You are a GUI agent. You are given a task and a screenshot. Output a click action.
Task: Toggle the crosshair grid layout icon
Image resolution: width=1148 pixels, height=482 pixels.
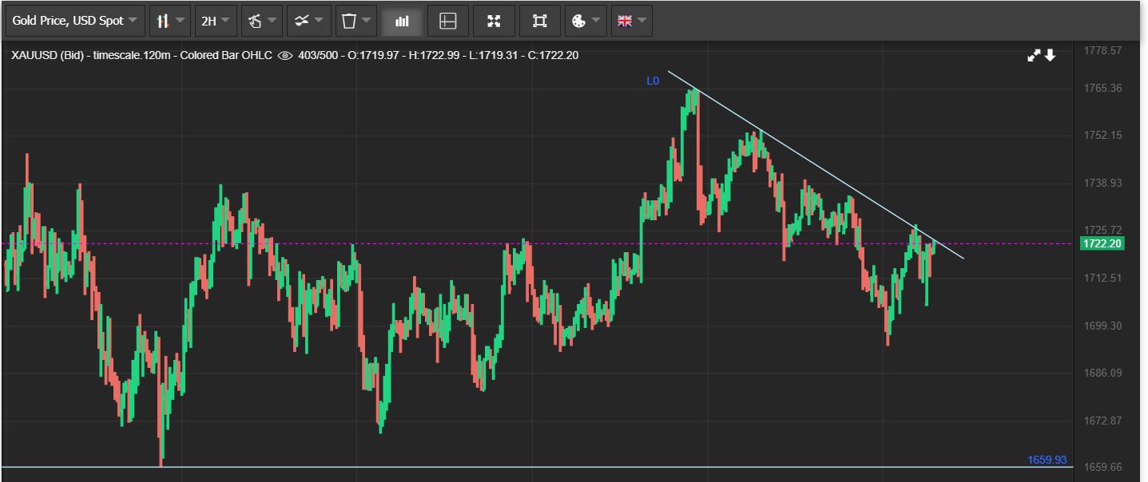point(448,21)
